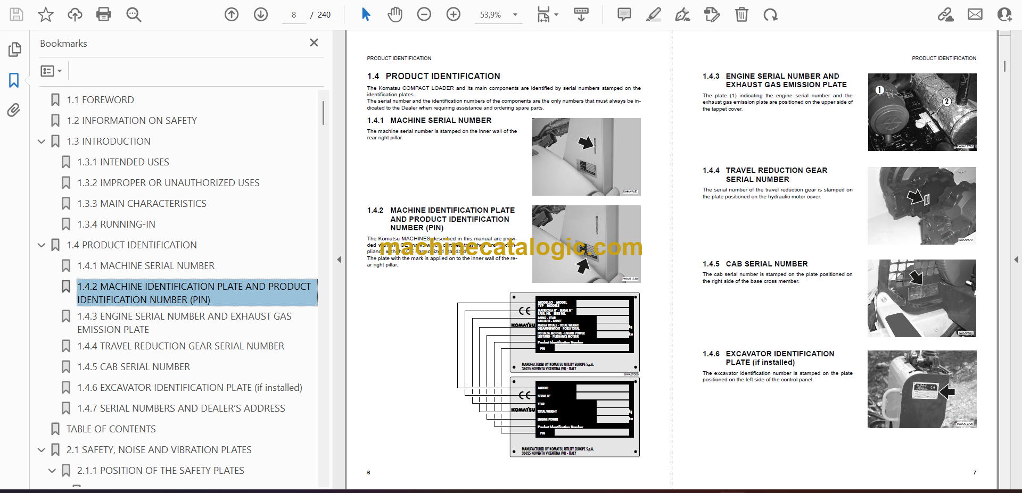Click the bookmarks panel scrollbar
Screen dimensions: 1022x493
[323, 113]
